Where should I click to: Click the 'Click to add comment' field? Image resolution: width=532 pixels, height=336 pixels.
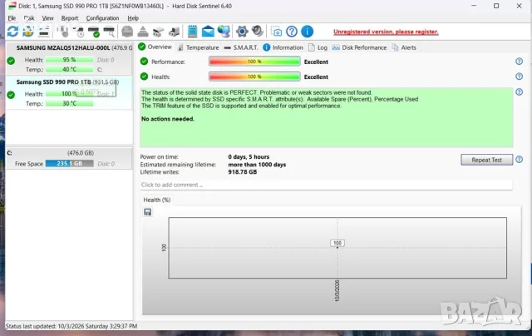pyautogui.click(x=326, y=185)
